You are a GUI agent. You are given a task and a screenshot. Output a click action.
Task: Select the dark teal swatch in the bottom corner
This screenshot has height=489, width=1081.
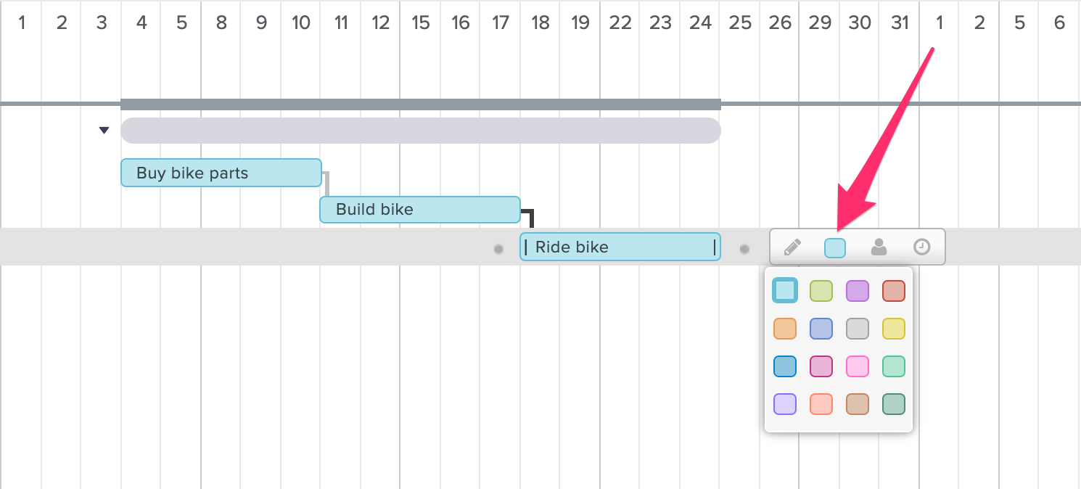point(893,404)
